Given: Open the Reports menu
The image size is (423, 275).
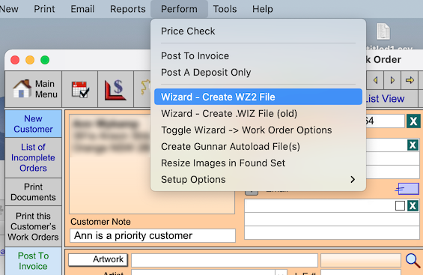Looking at the screenshot, I should tap(127, 9).
